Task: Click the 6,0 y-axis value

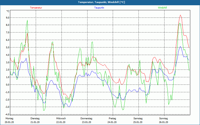Action: (x=7, y=40)
